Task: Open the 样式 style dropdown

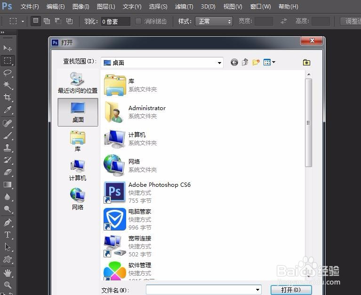Action: (214, 21)
